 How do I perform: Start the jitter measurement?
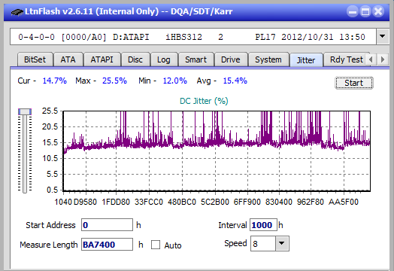(x=354, y=83)
